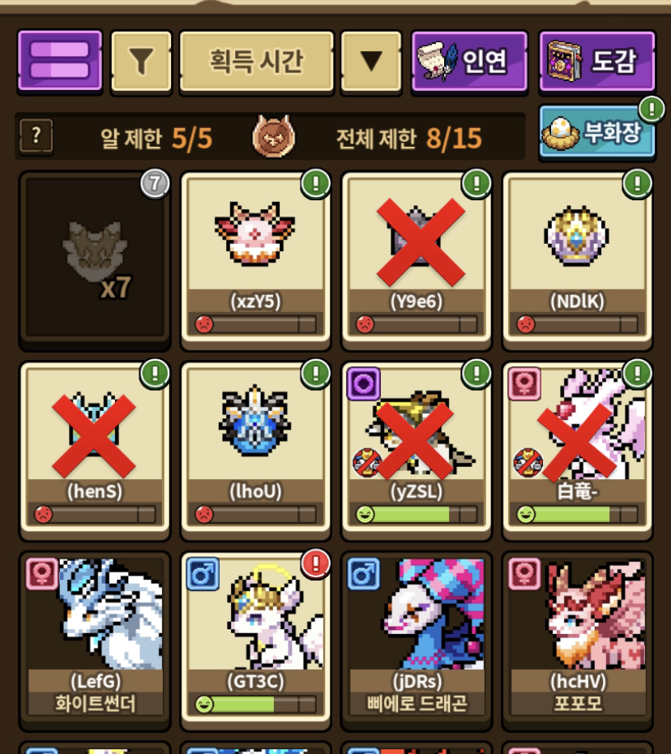Viewport: 671px width, 754px height.
Task: Click the bronze dragon medal icon
Action: coord(273,136)
